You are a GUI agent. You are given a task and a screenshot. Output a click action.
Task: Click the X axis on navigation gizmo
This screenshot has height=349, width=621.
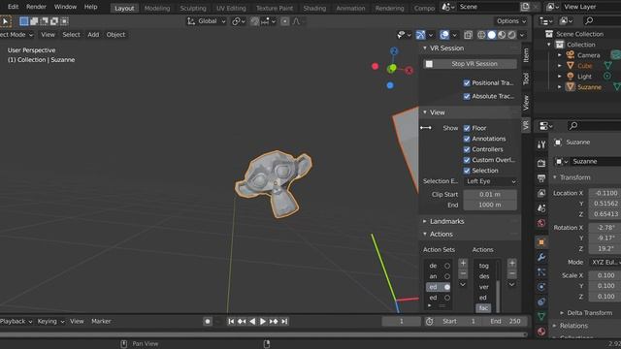pyautogui.click(x=409, y=71)
